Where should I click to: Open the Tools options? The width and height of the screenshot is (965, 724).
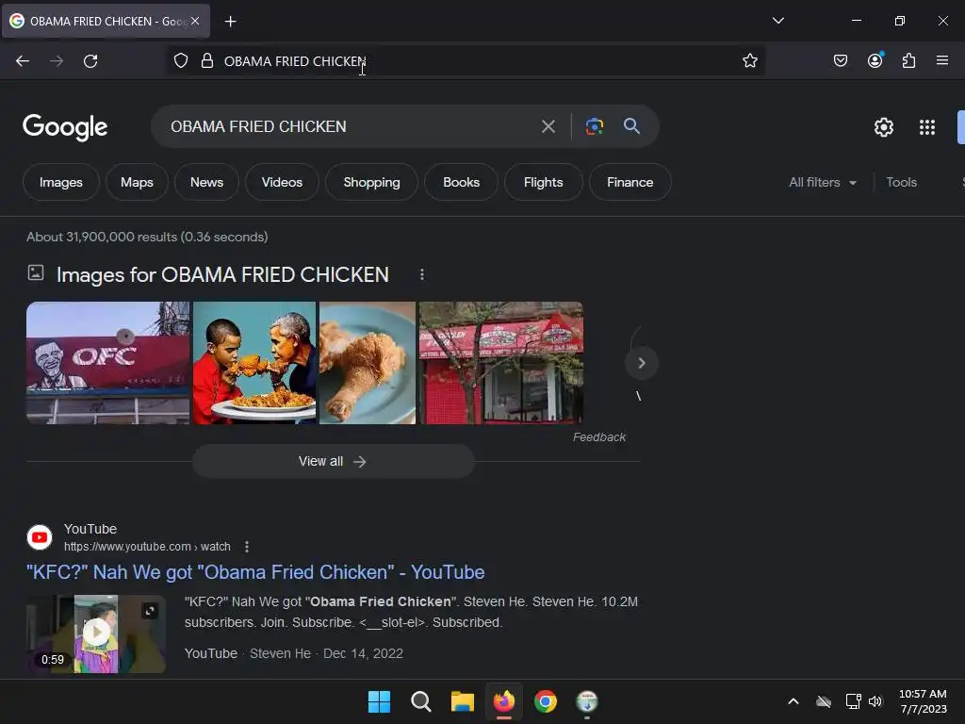point(902,182)
